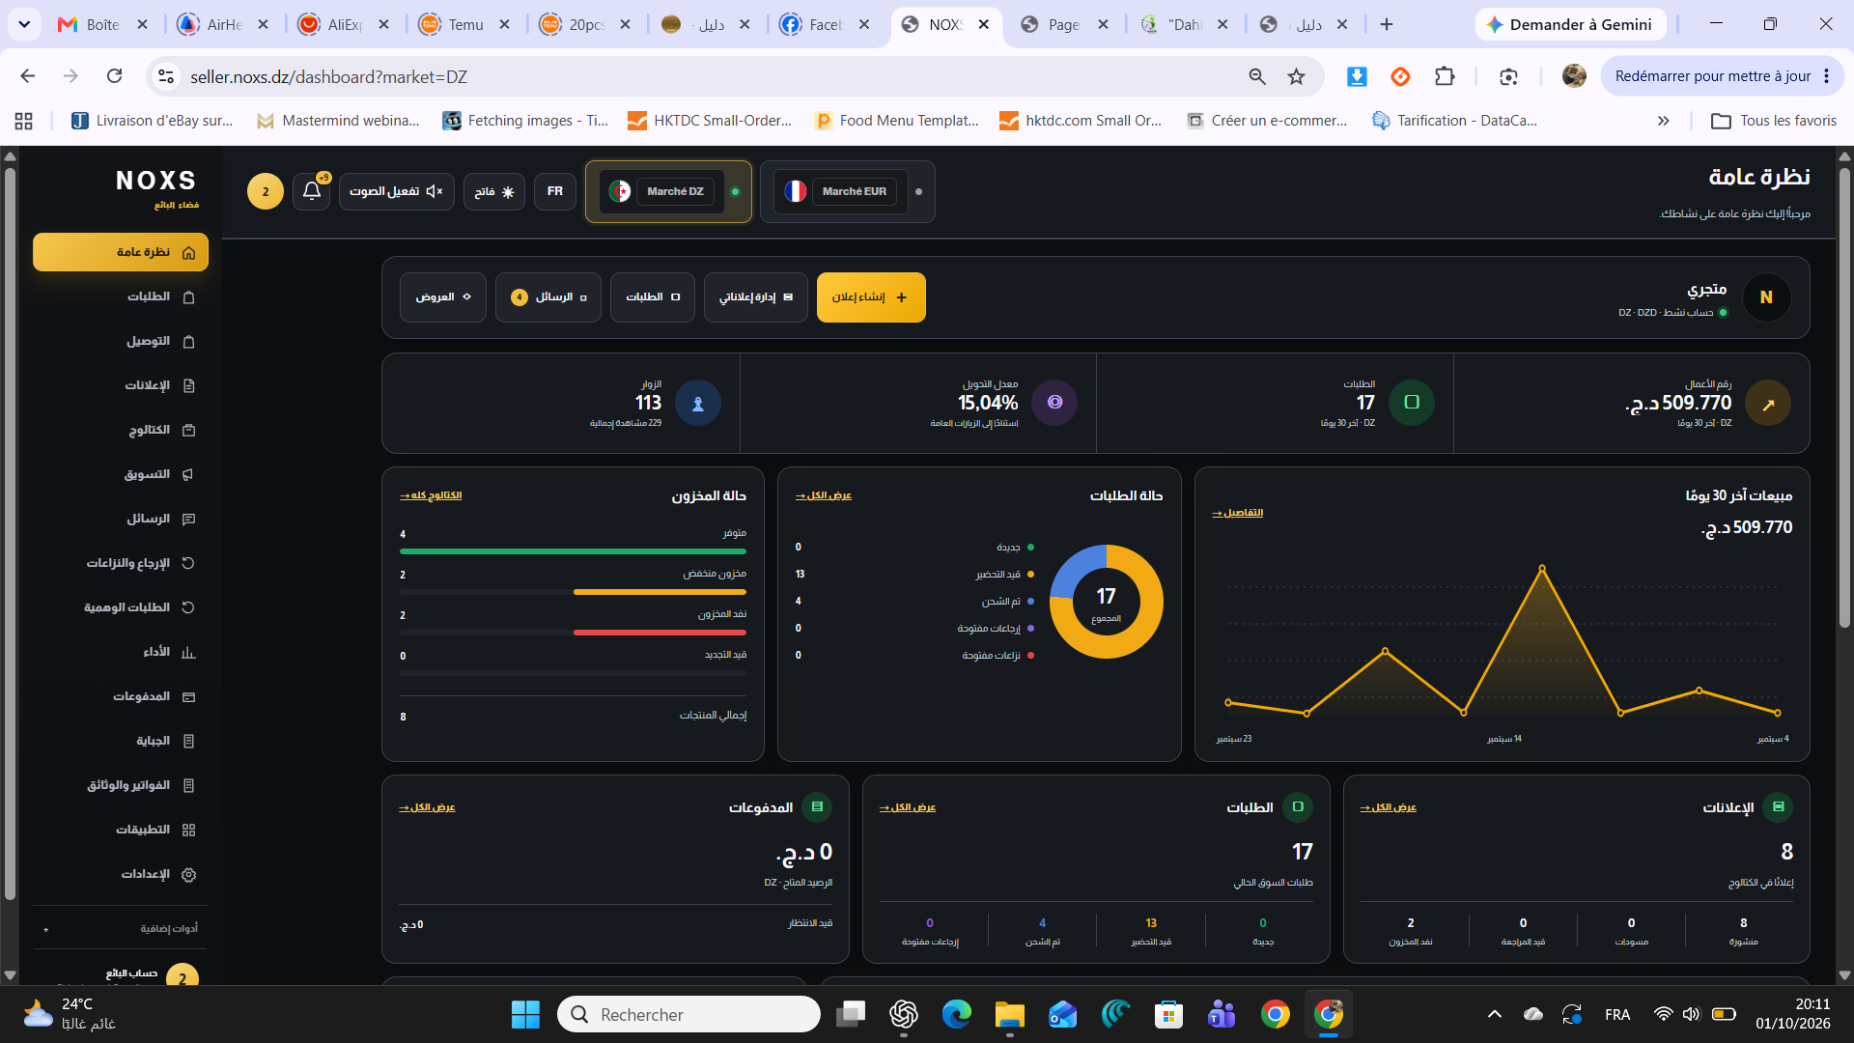Click the document icon beside الفواتير والوثائق
This screenshot has height=1043, width=1854.
coord(189,785)
